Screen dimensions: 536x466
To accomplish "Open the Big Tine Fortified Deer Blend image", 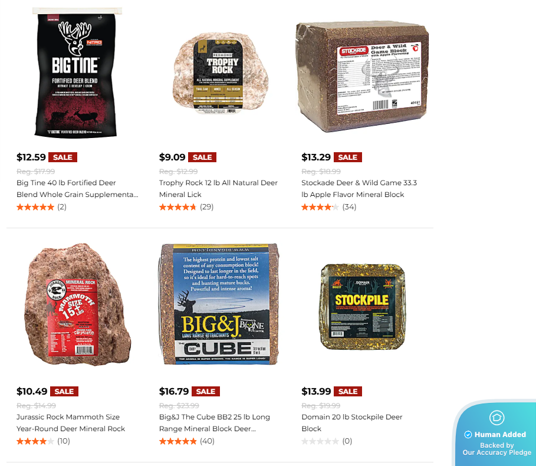I will [77, 73].
